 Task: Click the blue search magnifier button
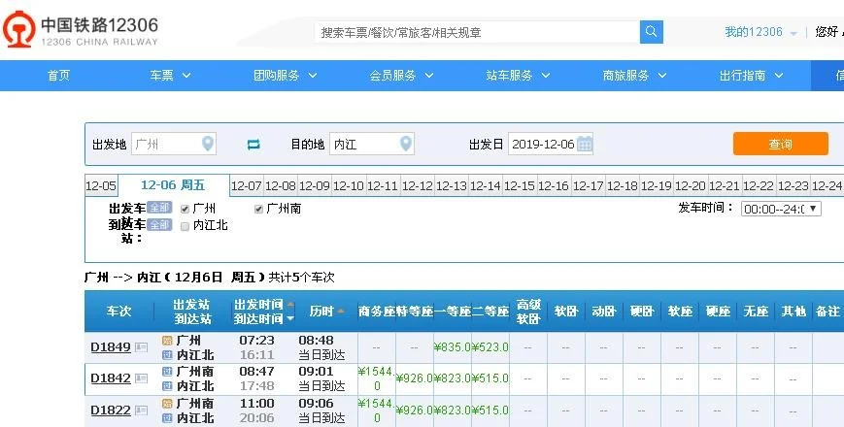tap(652, 32)
